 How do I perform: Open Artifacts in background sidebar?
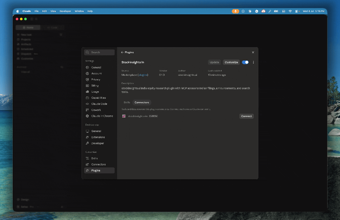[x=26, y=44]
